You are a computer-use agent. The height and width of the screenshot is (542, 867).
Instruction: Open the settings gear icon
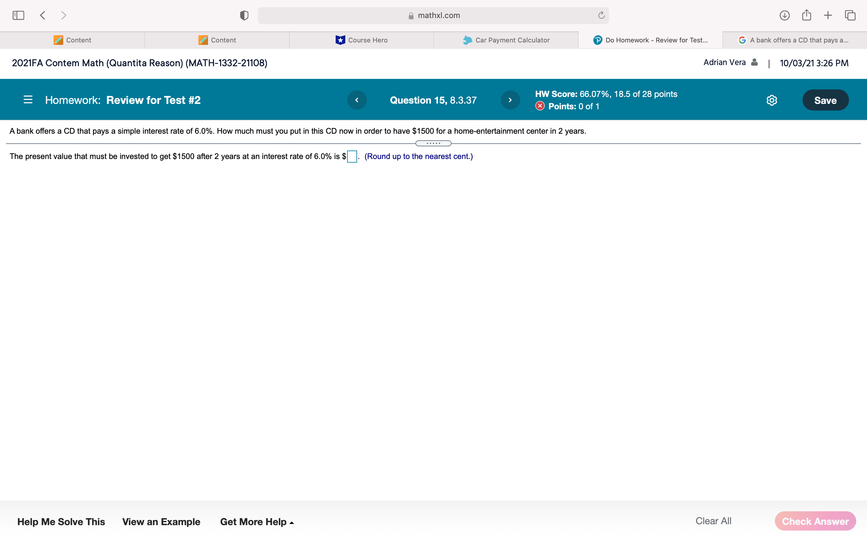pos(772,100)
